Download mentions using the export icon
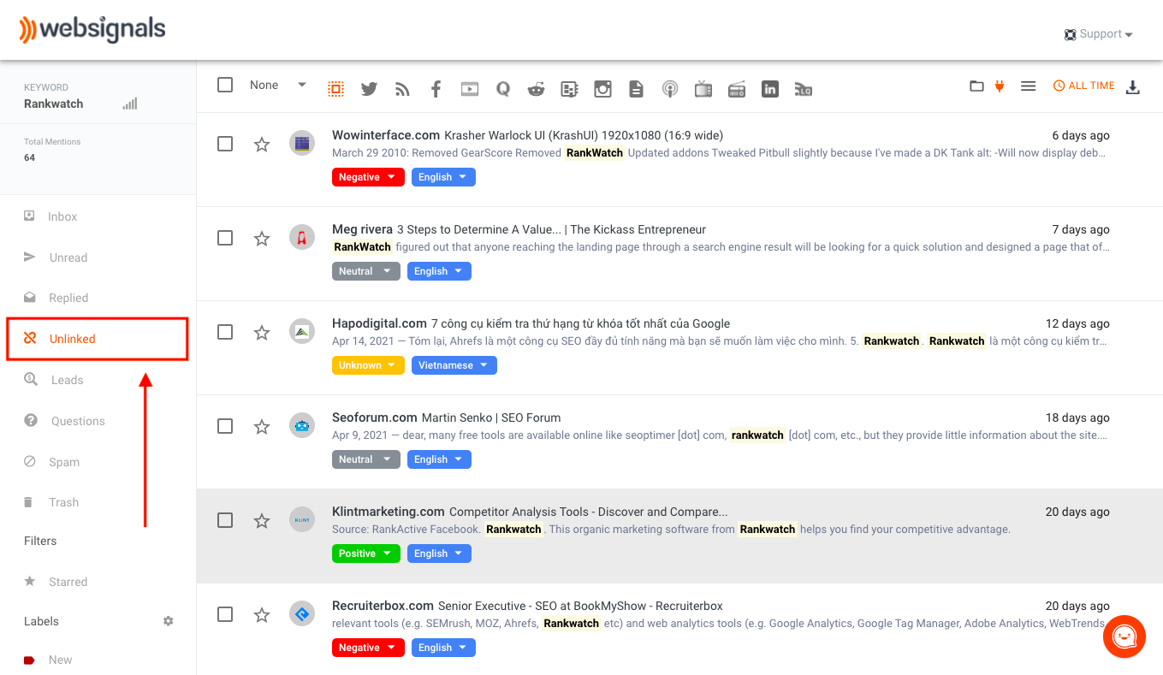The width and height of the screenshot is (1163, 675). [x=1133, y=86]
